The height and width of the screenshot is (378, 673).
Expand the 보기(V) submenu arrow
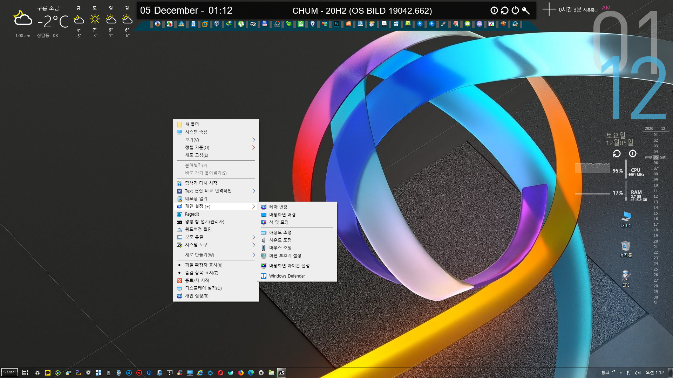253,140
